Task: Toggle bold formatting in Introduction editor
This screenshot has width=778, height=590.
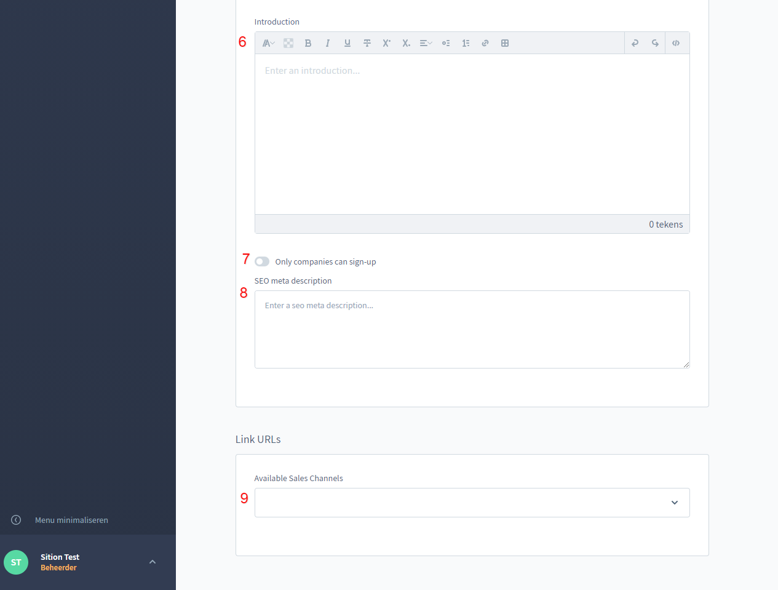Action: click(x=308, y=43)
